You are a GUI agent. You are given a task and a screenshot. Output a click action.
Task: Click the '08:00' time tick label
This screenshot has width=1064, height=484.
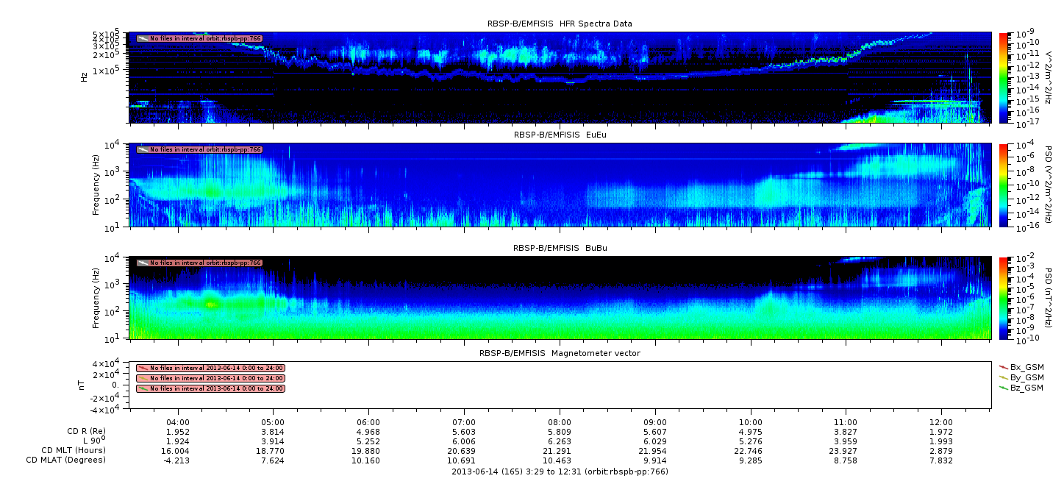(x=560, y=422)
